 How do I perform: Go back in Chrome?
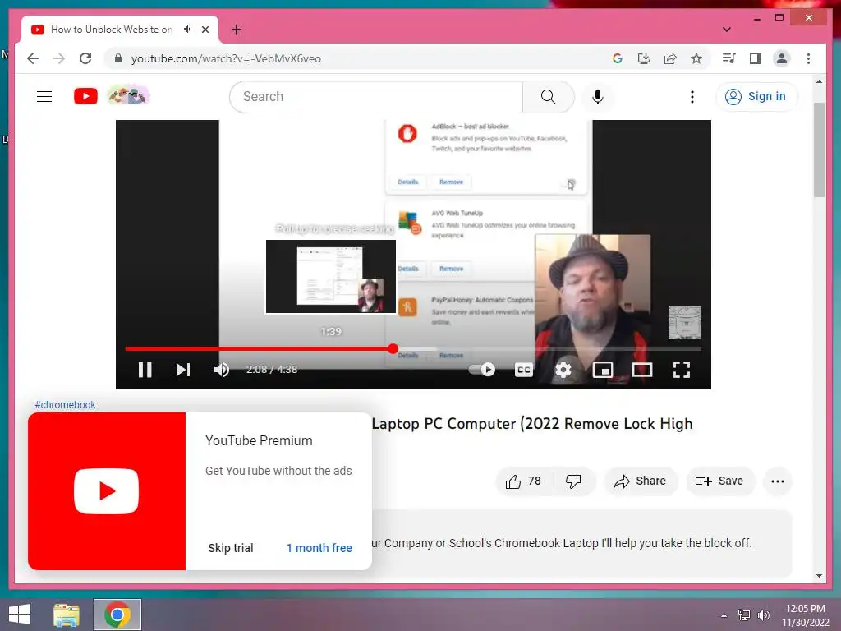coord(33,58)
